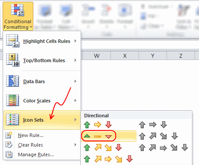Click the Icon Sets traffic-light icon
The height and width of the screenshot is (165, 199).
click(13, 119)
